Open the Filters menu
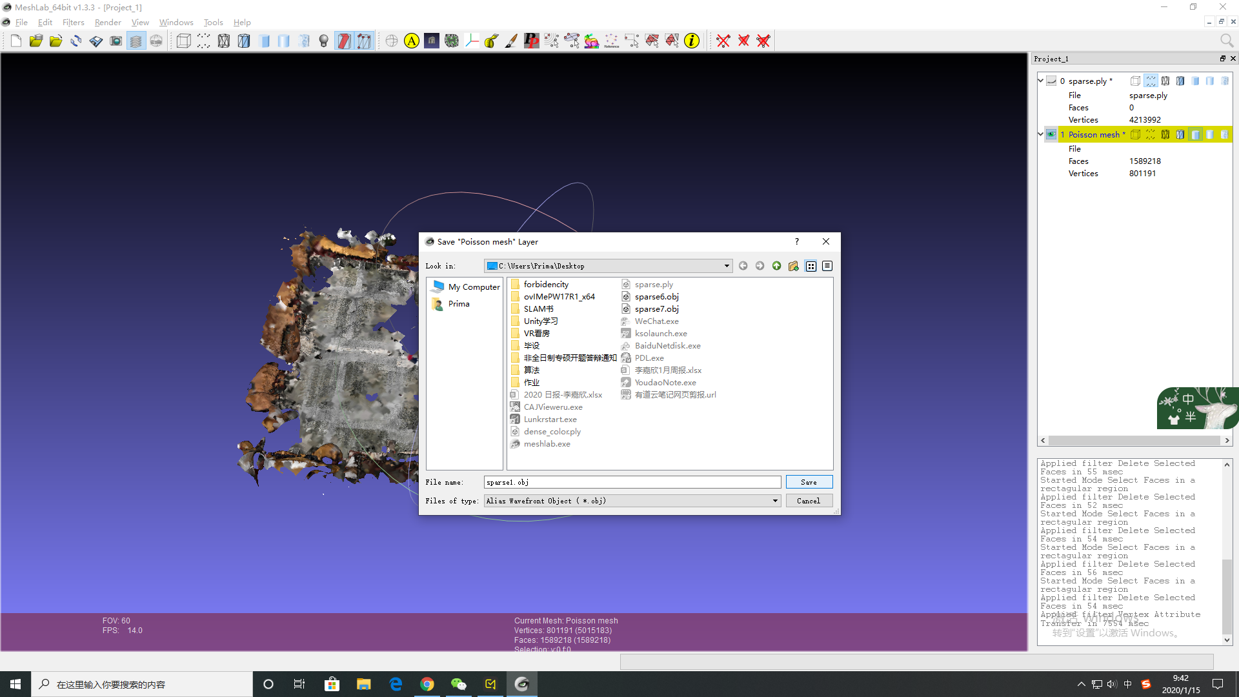The height and width of the screenshot is (697, 1239). (73, 22)
